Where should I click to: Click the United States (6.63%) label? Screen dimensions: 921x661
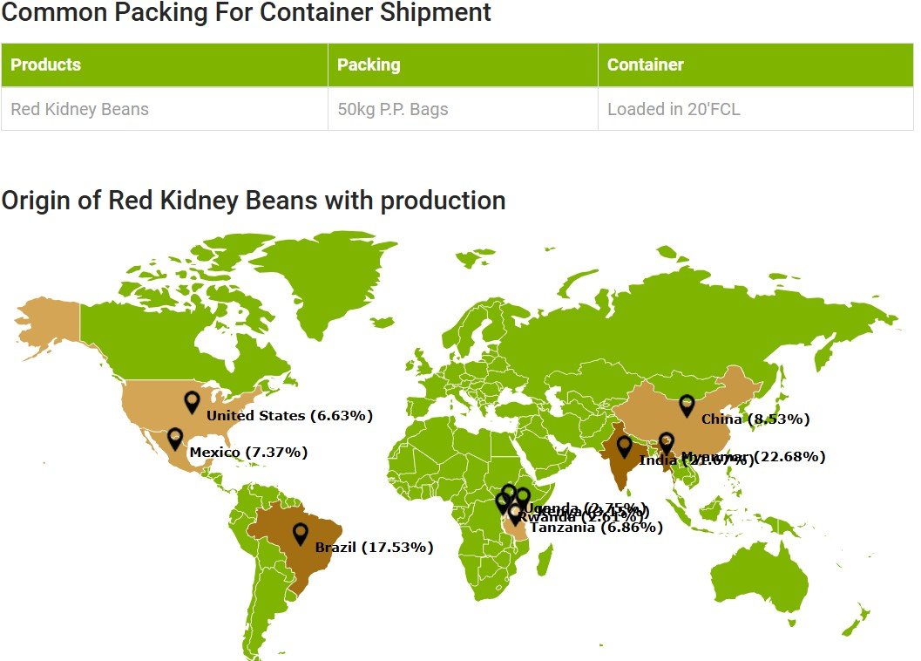289,416
